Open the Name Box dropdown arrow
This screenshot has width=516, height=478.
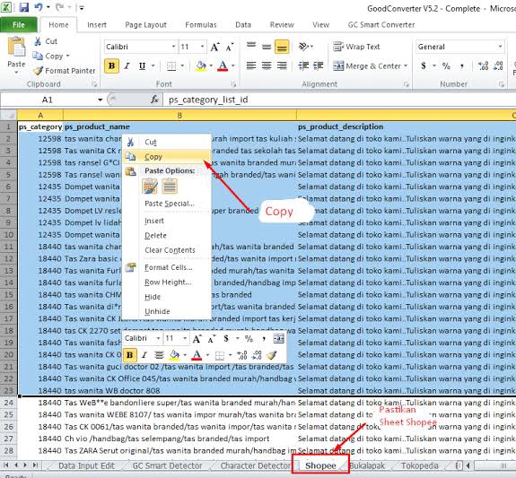(x=100, y=100)
